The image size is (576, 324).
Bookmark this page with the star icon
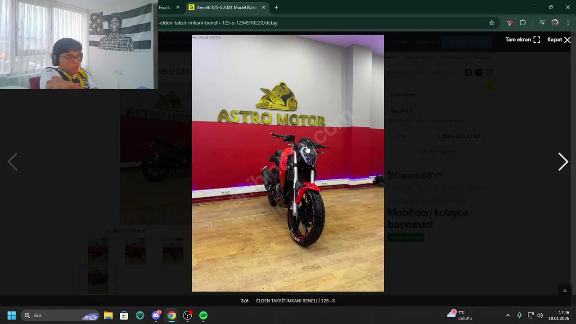tap(492, 22)
